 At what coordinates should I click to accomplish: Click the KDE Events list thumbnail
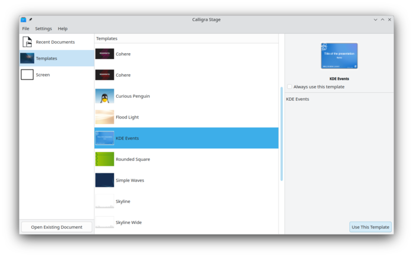(x=104, y=138)
